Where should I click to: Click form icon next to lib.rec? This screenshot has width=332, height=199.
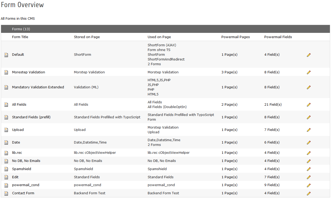click(x=6, y=153)
